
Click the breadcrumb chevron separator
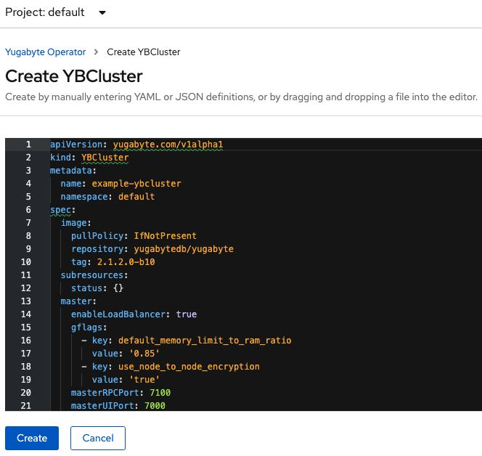click(x=97, y=52)
